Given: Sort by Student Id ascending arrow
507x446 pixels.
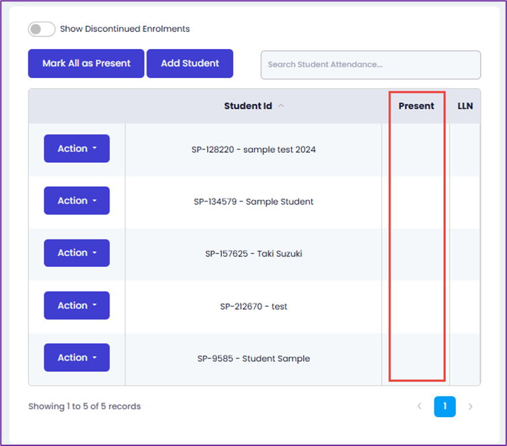Looking at the screenshot, I should pos(281,106).
